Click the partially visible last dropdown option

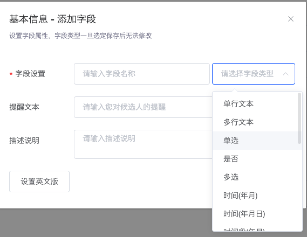coord(244,229)
